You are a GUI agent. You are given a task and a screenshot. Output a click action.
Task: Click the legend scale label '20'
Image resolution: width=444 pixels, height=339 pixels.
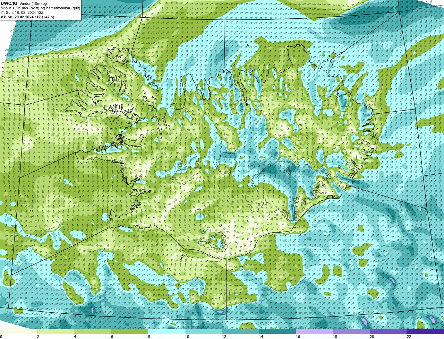(372, 337)
